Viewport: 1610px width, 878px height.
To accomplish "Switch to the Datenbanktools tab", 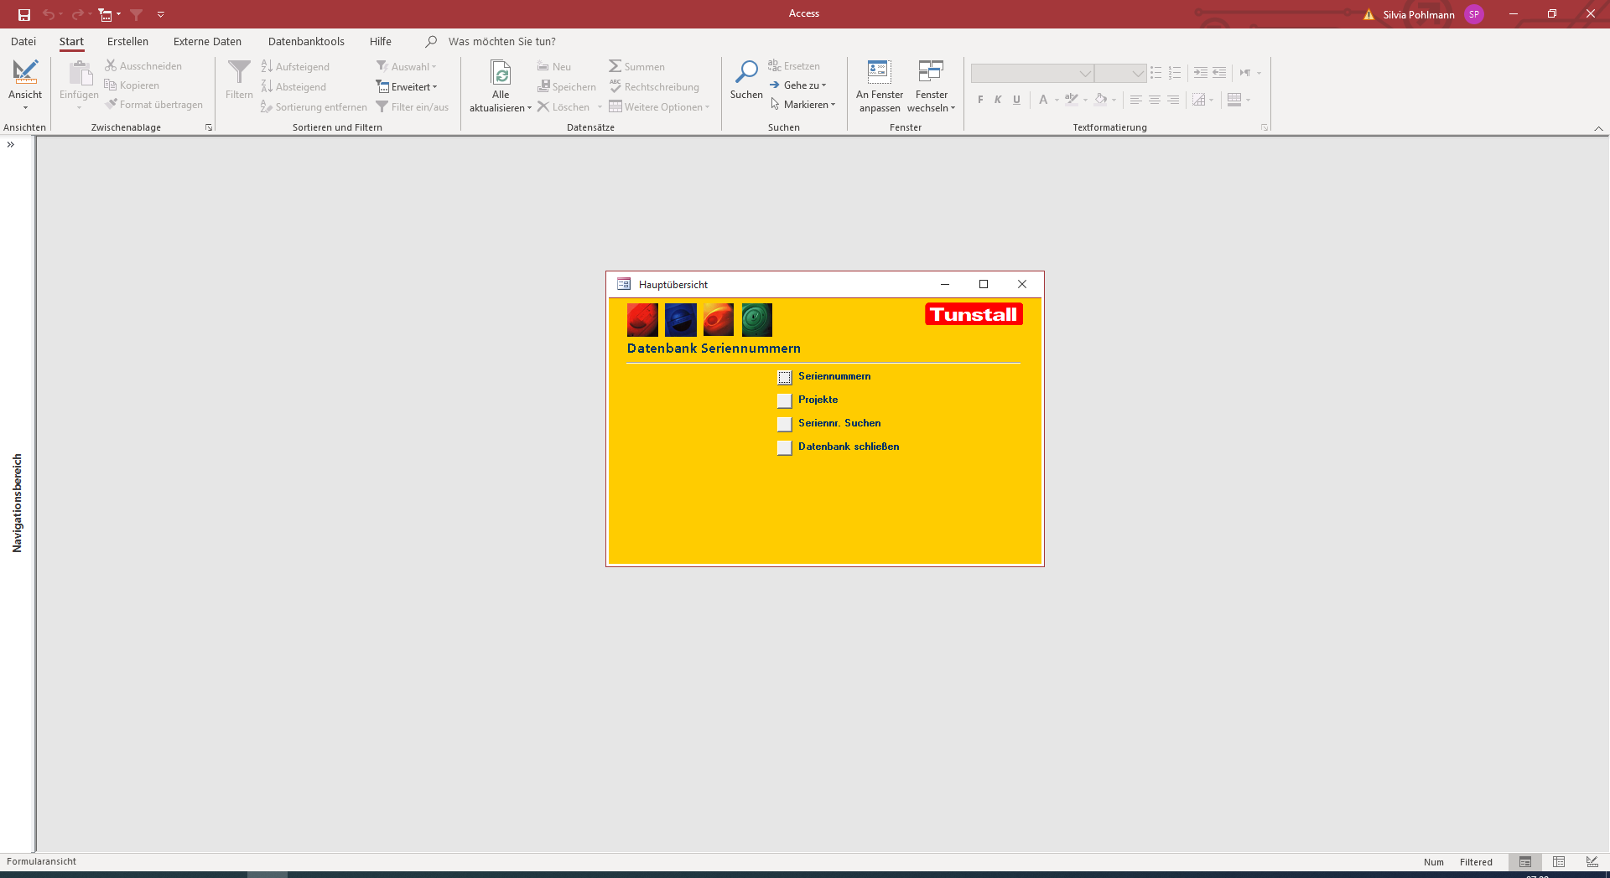I will click(306, 41).
